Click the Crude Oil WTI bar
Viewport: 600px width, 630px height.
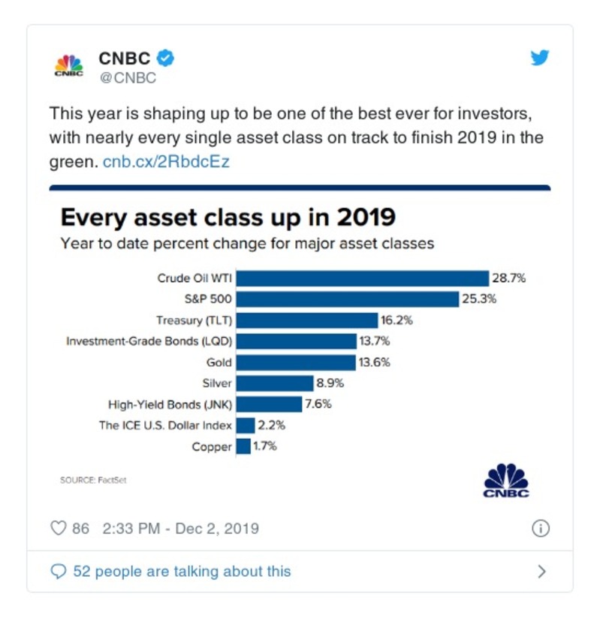click(362, 278)
